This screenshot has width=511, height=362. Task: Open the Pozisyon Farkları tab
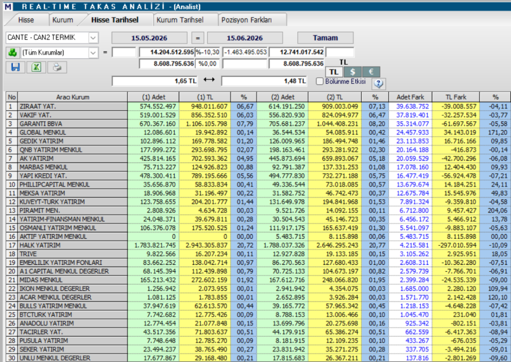247,20
